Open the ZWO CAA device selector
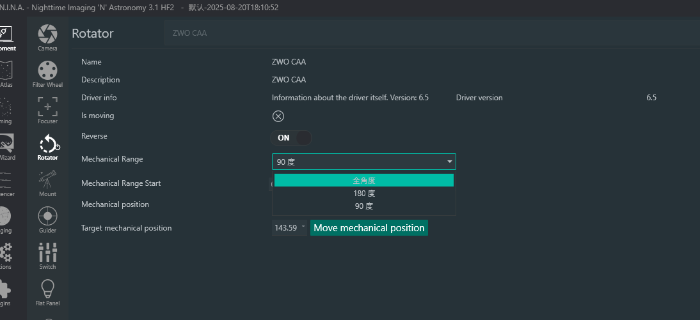The image size is (700, 320). click(x=429, y=33)
